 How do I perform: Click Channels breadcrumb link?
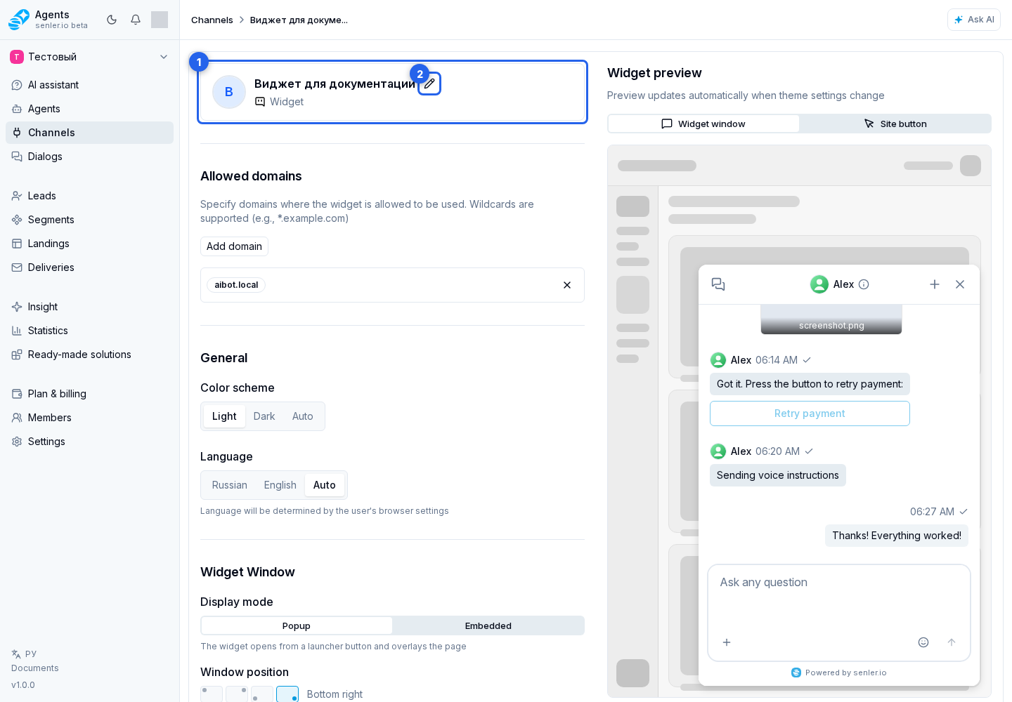212,20
